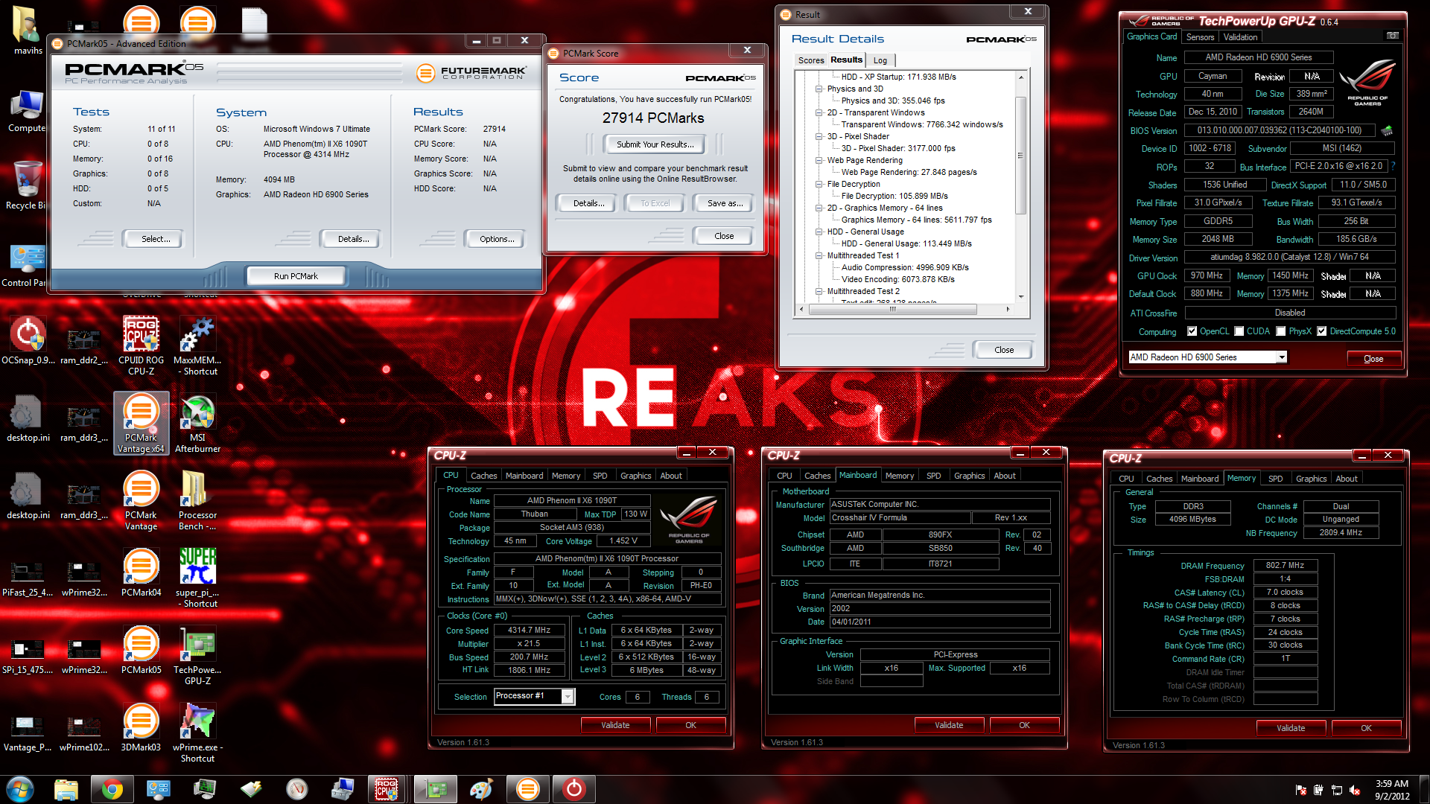This screenshot has width=1430, height=804.
Task: Collapse the Web Page Rendering node
Action: 819,160
